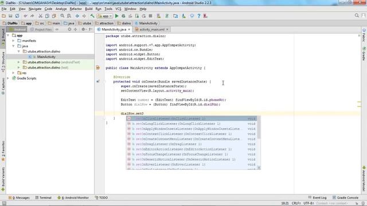Click the Copy icon in toolbar
This screenshot has height=206, width=367.
[47, 16]
